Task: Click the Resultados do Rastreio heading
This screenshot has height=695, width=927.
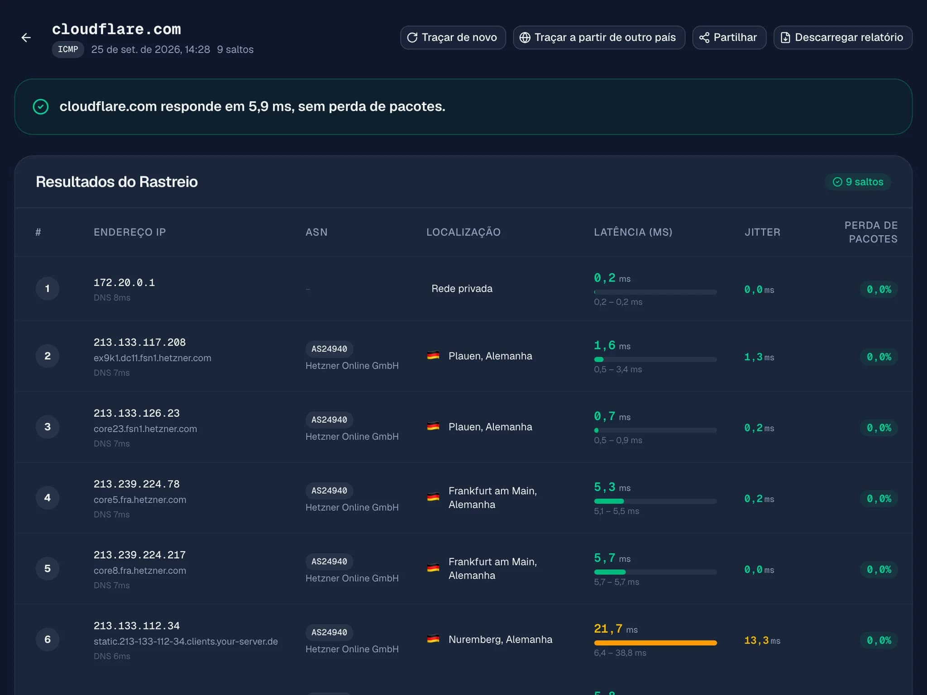Action: (117, 182)
